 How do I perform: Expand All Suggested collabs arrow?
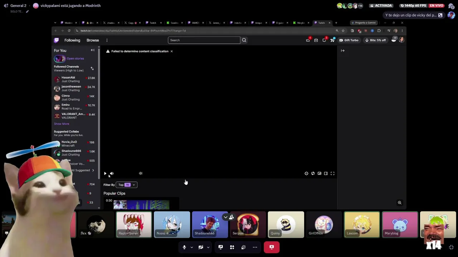pyautogui.click(x=93, y=170)
